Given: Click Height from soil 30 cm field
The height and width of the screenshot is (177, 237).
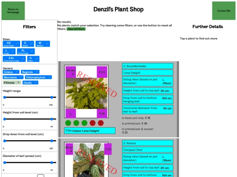Looking at the screenshot, I should pyautogui.click(x=147, y=90).
